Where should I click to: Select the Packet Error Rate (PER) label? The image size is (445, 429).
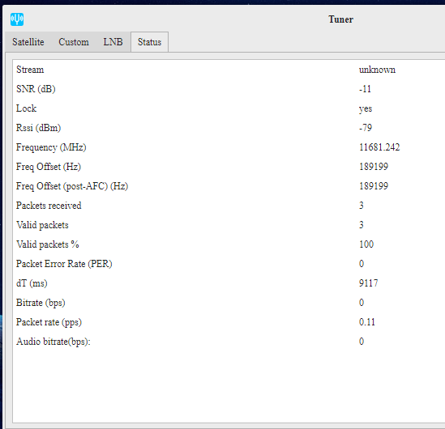[x=64, y=264]
